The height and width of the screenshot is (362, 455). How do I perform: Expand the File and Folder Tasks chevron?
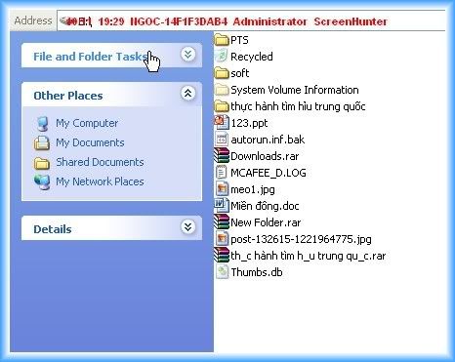click(x=188, y=55)
